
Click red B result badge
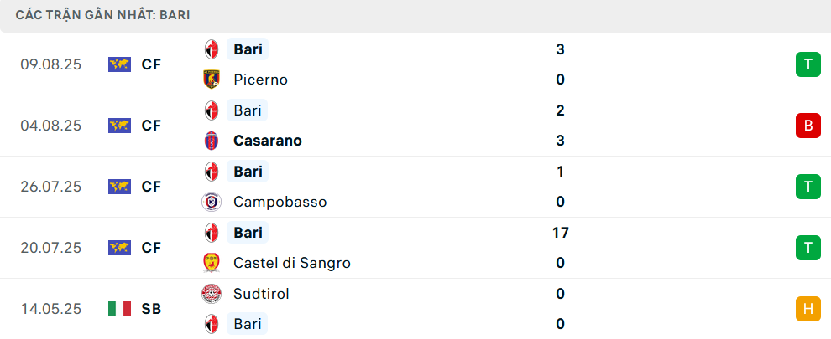(x=807, y=126)
